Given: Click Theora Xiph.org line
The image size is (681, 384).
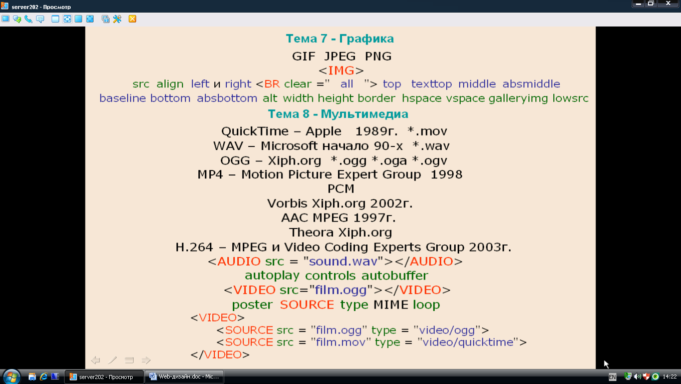Looking at the screenshot, I should click(x=340, y=232).
